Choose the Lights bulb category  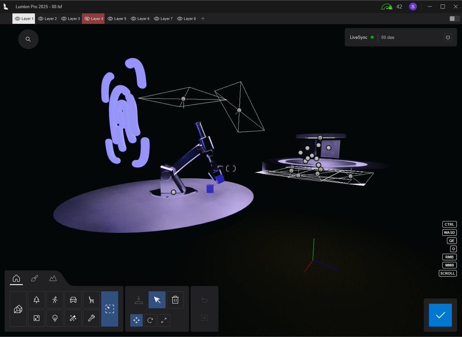tap(55, 318)
